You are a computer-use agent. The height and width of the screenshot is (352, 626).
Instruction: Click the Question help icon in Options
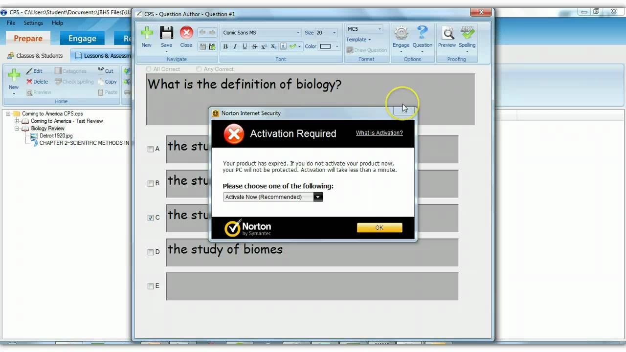[422, 33]
